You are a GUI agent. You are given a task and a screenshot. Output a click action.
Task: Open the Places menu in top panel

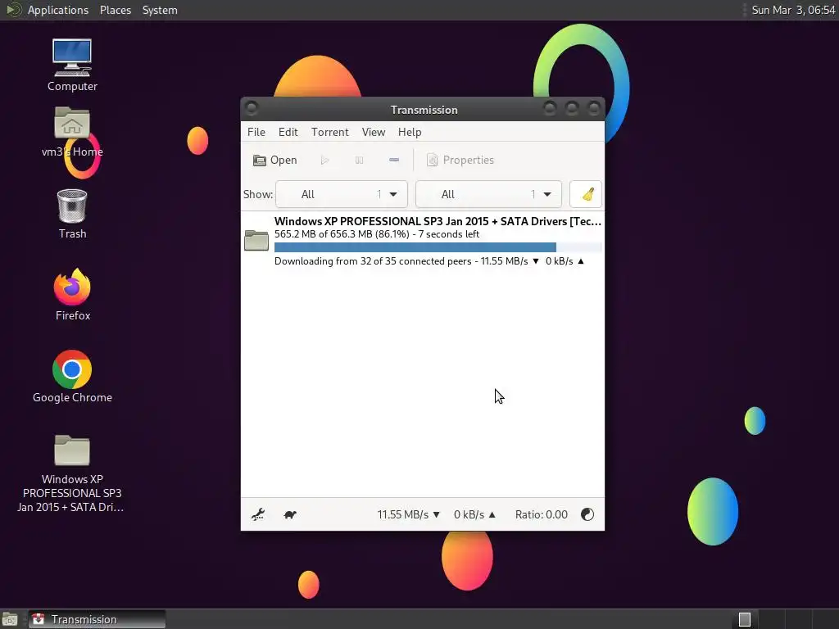(x=115, y=10)
